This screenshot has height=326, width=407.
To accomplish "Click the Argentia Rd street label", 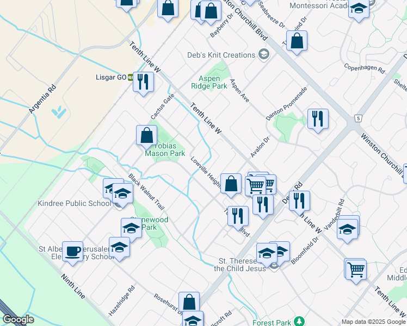I will pos(42,99).
